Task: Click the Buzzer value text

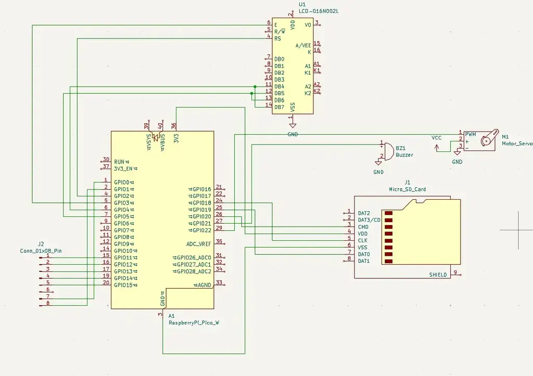Action: pos(404,155)
